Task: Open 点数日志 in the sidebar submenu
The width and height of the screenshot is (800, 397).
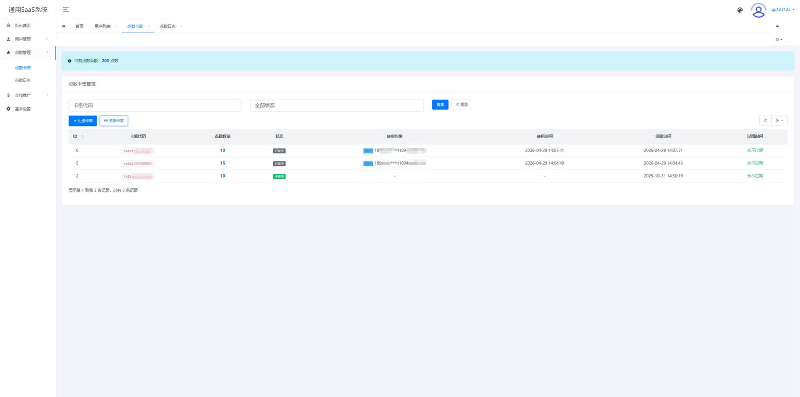Action: click(23, 80)
